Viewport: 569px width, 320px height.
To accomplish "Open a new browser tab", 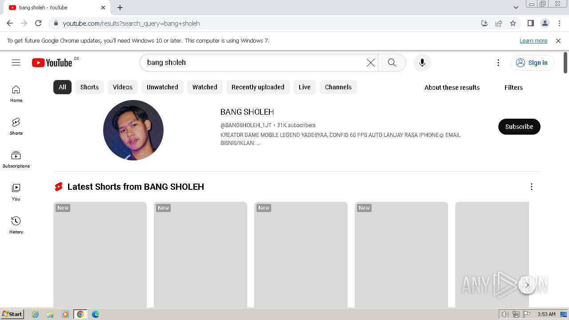I will coord(120,8).
